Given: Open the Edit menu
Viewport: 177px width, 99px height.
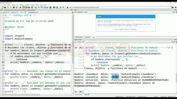Looking at the screenshot, I should point(5,5).
